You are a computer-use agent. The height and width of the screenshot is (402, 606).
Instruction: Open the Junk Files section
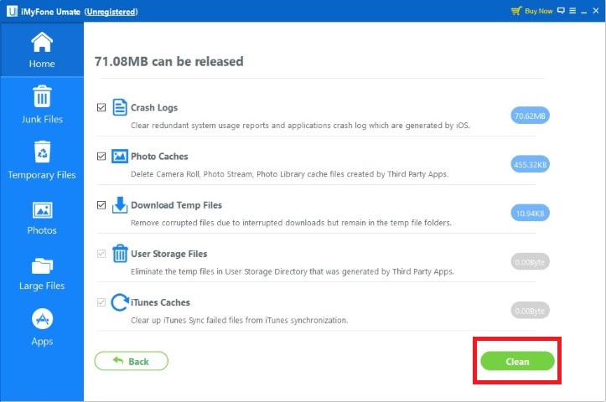(42, 105)
